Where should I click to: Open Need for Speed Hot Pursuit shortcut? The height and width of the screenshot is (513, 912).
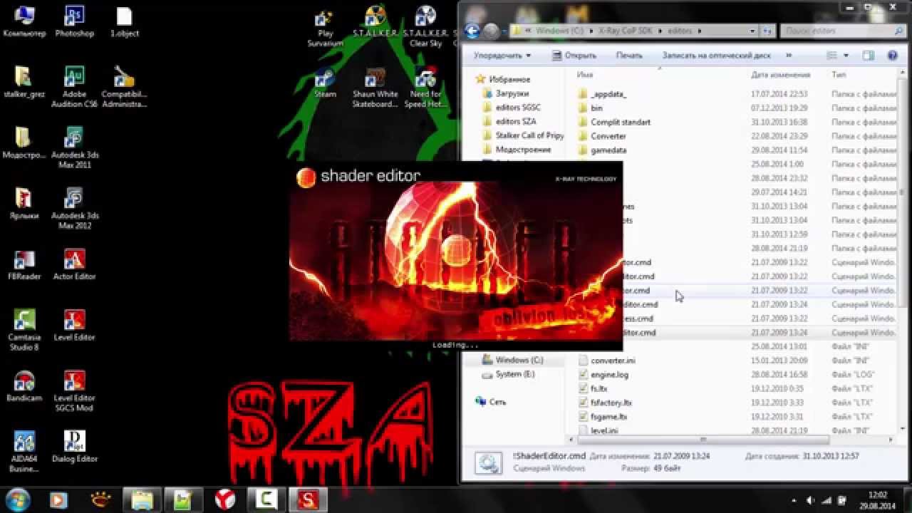coord(425,87)
